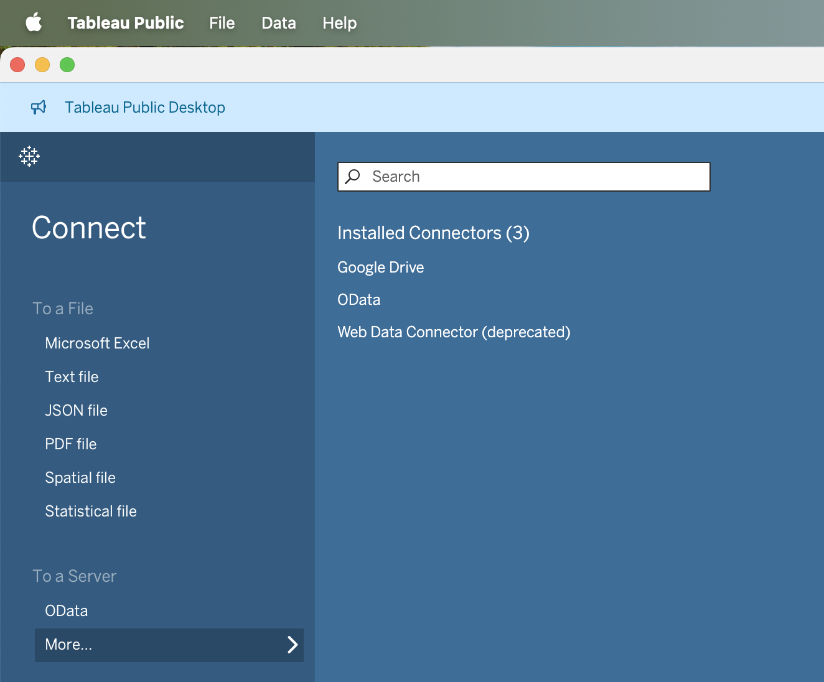The height and width of the screenshot is (682, 824).
Task: Open the File menu
Action: coord(222,23)
